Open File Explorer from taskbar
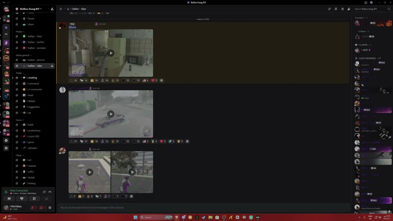This screenshot has width=393, height=221. (x=210, y=217)
